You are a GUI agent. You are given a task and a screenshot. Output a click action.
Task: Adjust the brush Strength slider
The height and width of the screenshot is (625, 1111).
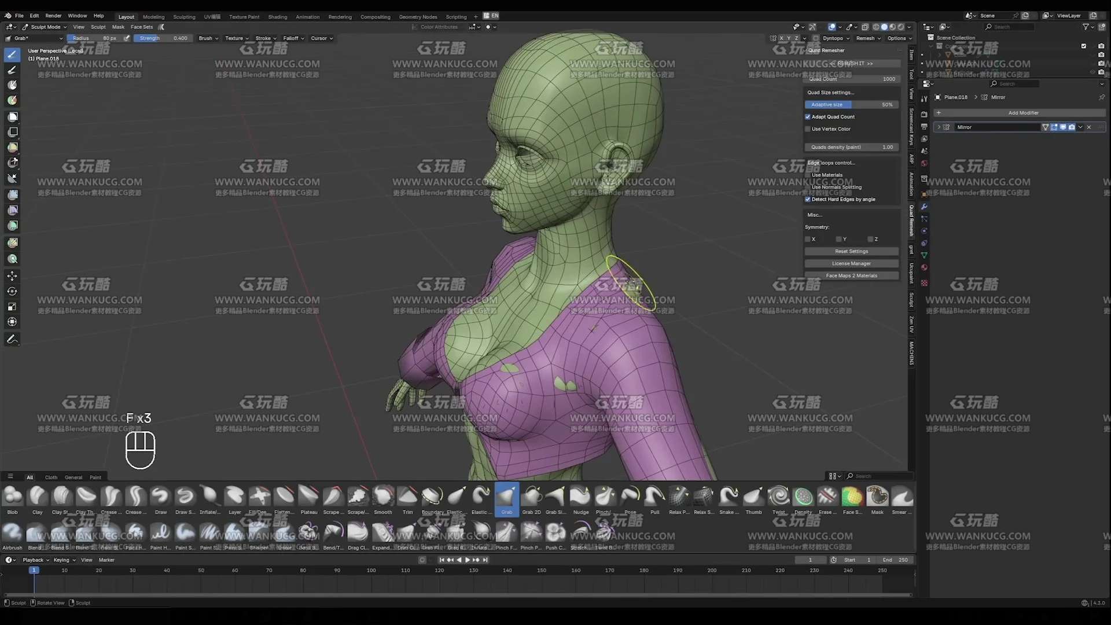pos(163,38)
